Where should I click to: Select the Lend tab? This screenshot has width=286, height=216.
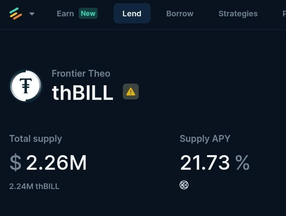pyautogui.click(x=132, y=14)
